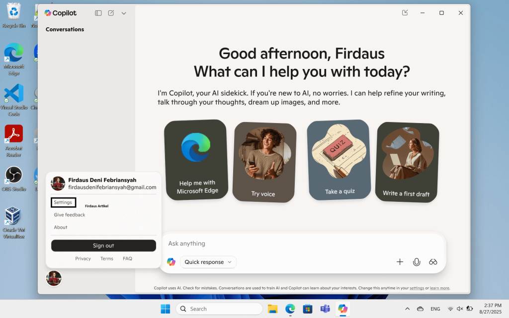Start a new chat with compose icon
This screenshot has height=318, width=509.
(111, 13)
